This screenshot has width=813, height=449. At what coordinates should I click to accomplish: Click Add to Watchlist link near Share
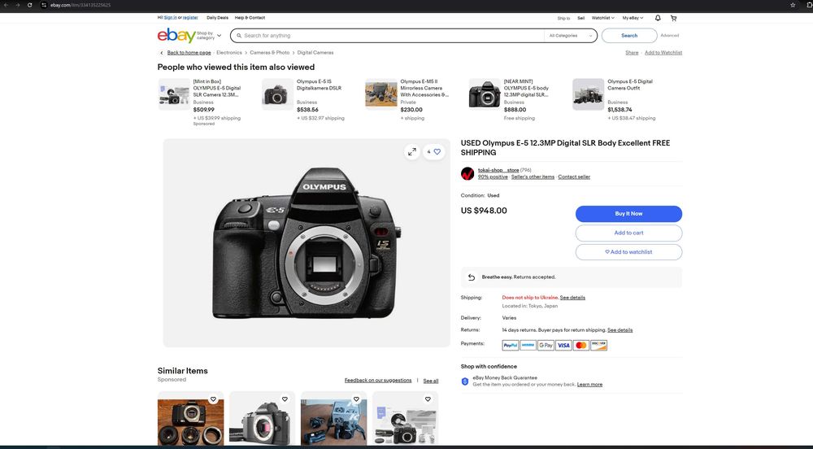pyautogui.click(x=663, y=53)
